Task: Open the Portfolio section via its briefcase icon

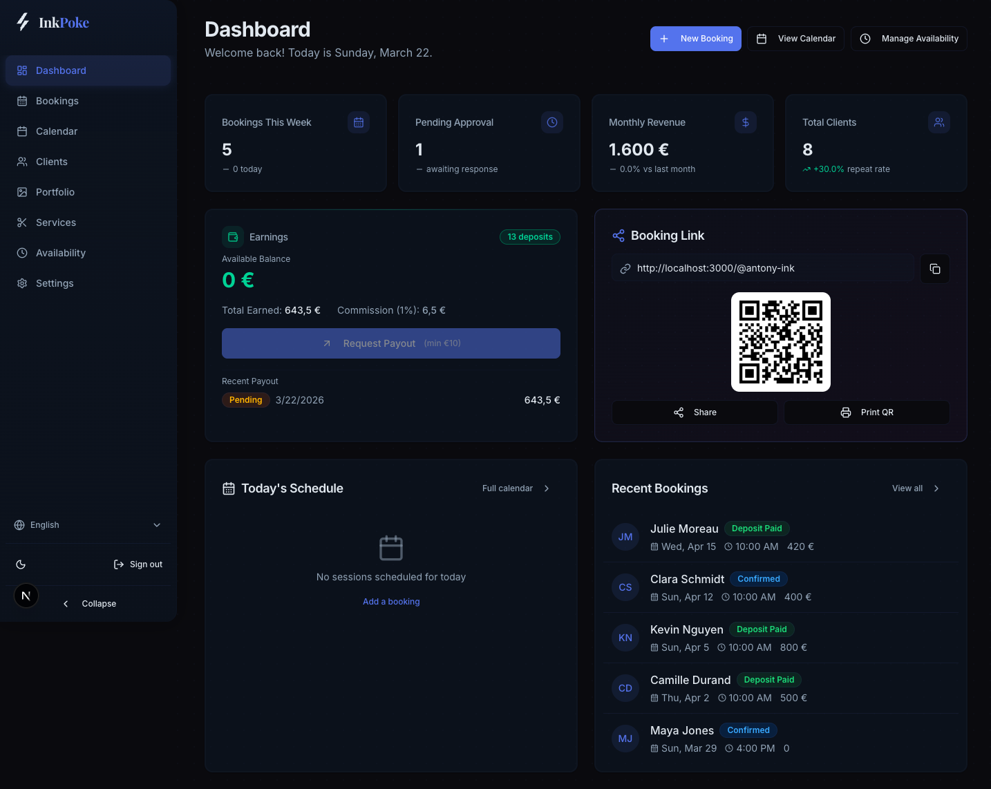Action: tap(21, 192)
